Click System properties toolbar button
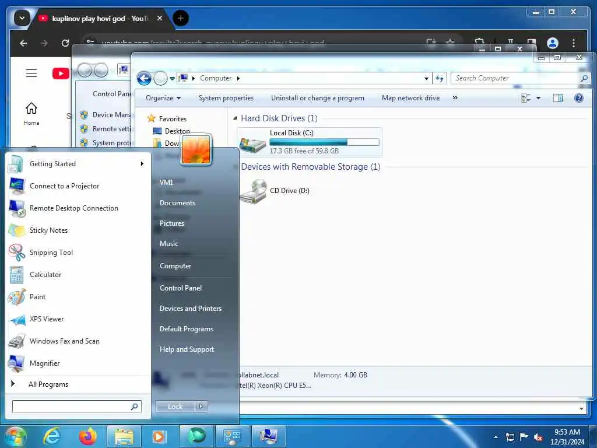This screenshot has width=597, height=448. tap(226, 98)
